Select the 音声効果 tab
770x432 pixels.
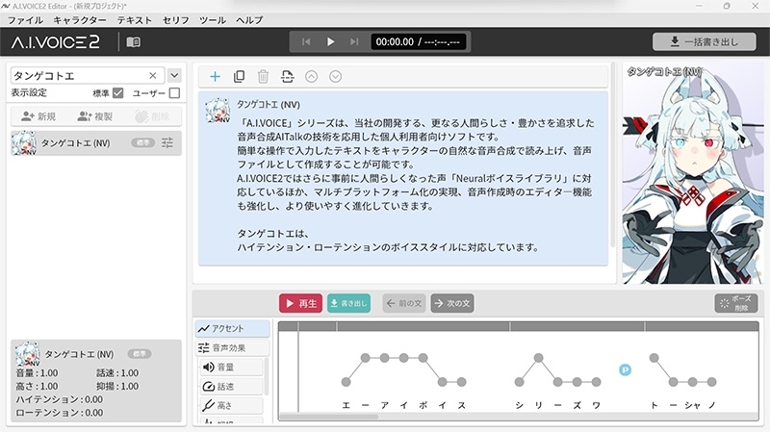[x=232, y=348]
